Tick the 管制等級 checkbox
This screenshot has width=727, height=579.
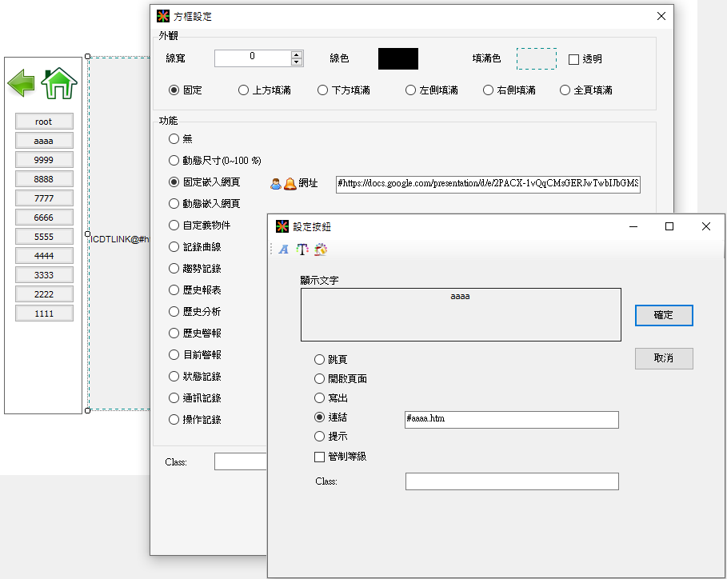[x=320, y=457]
